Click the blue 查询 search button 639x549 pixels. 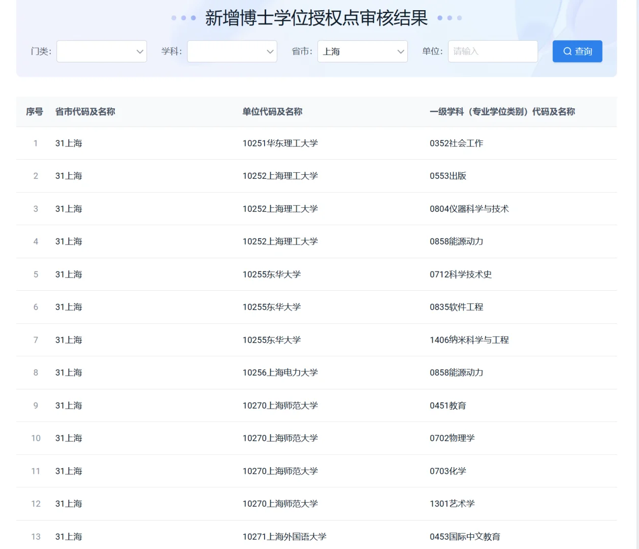pos(578,51)
